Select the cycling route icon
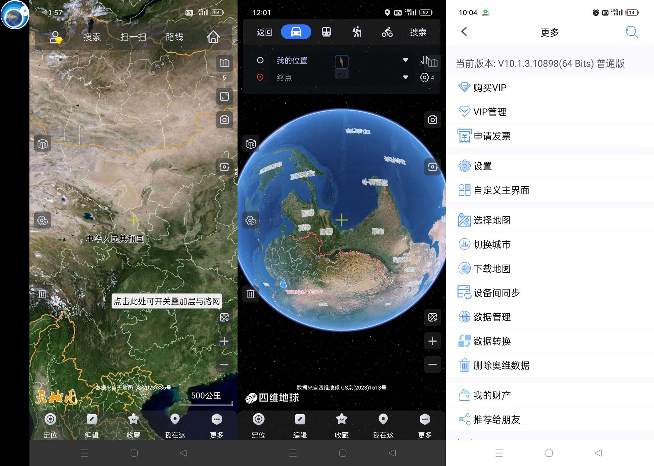Screen dimensions: 654x466 coord(387,32)
